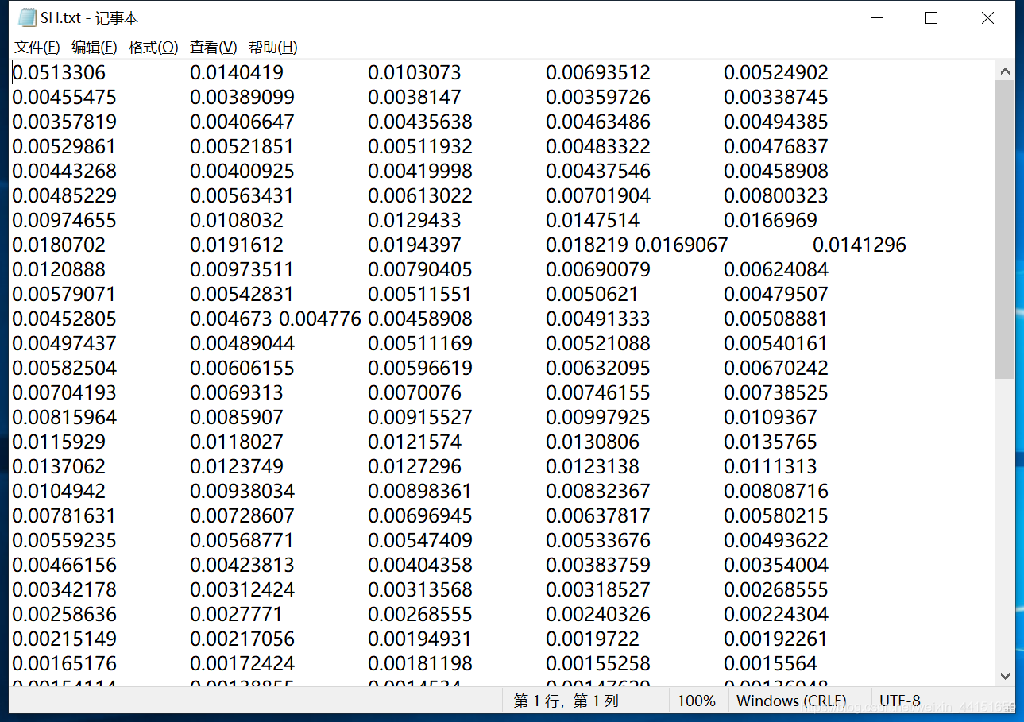Image resolution: width=1024 pixels, height=722 pixels.
Task: Click the value 0.004673
Action: (231, 319)
